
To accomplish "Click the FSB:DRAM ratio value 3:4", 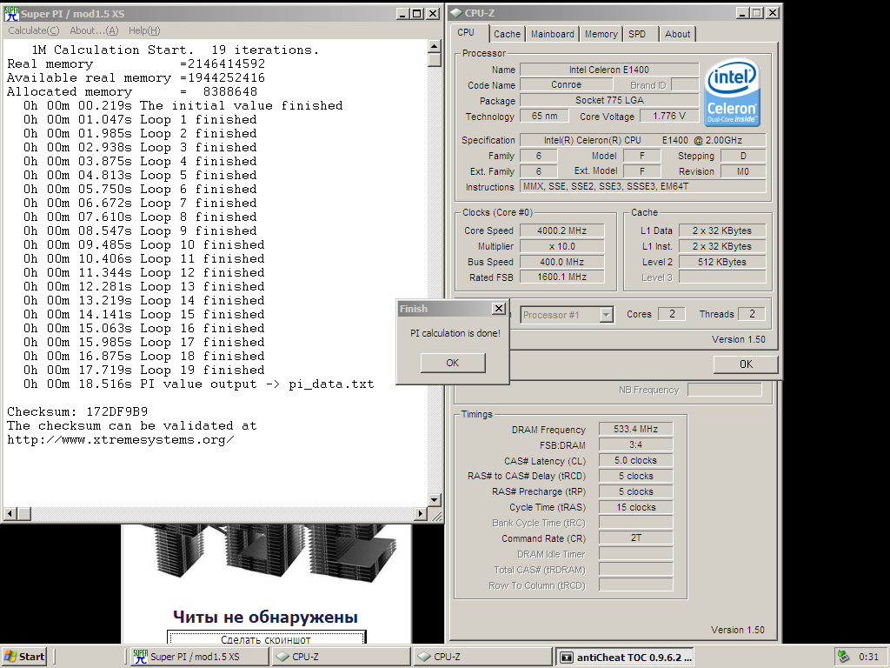I will [x=635, y=444].
